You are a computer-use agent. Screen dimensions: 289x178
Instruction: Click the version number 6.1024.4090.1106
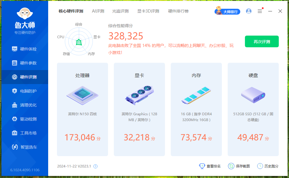(25, 170)
